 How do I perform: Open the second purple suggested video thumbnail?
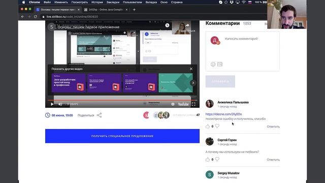(x=104, y=83)
